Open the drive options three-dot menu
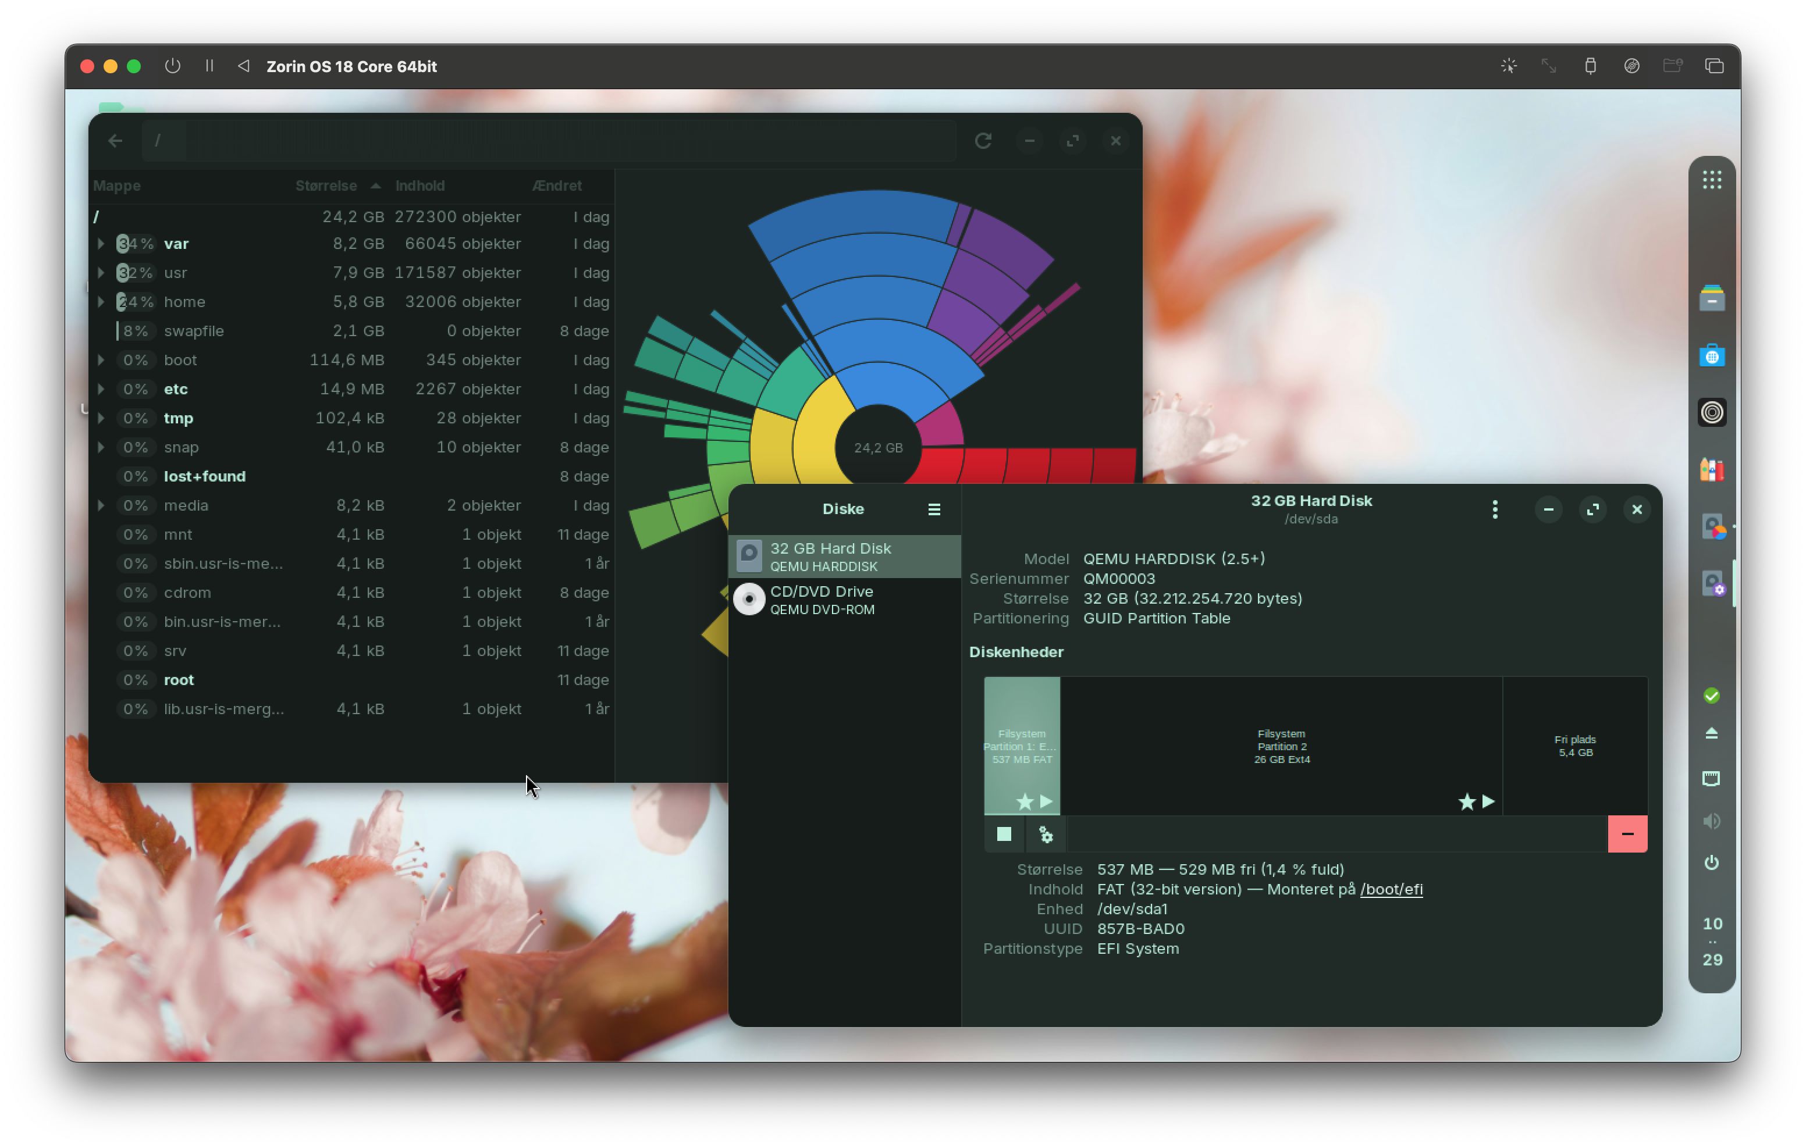Screen dimensions: 1806x1148 pyautogui.click(x=1495, y=510)
